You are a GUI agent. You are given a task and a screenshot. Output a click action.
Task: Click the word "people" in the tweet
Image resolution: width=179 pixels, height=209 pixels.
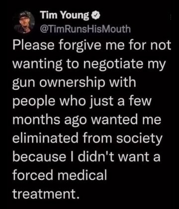coord(34,102)
